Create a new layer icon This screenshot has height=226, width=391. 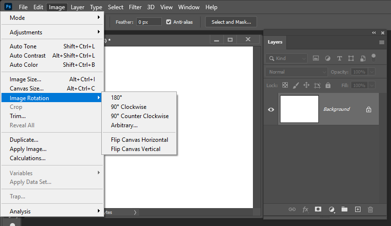pos(358,210)
